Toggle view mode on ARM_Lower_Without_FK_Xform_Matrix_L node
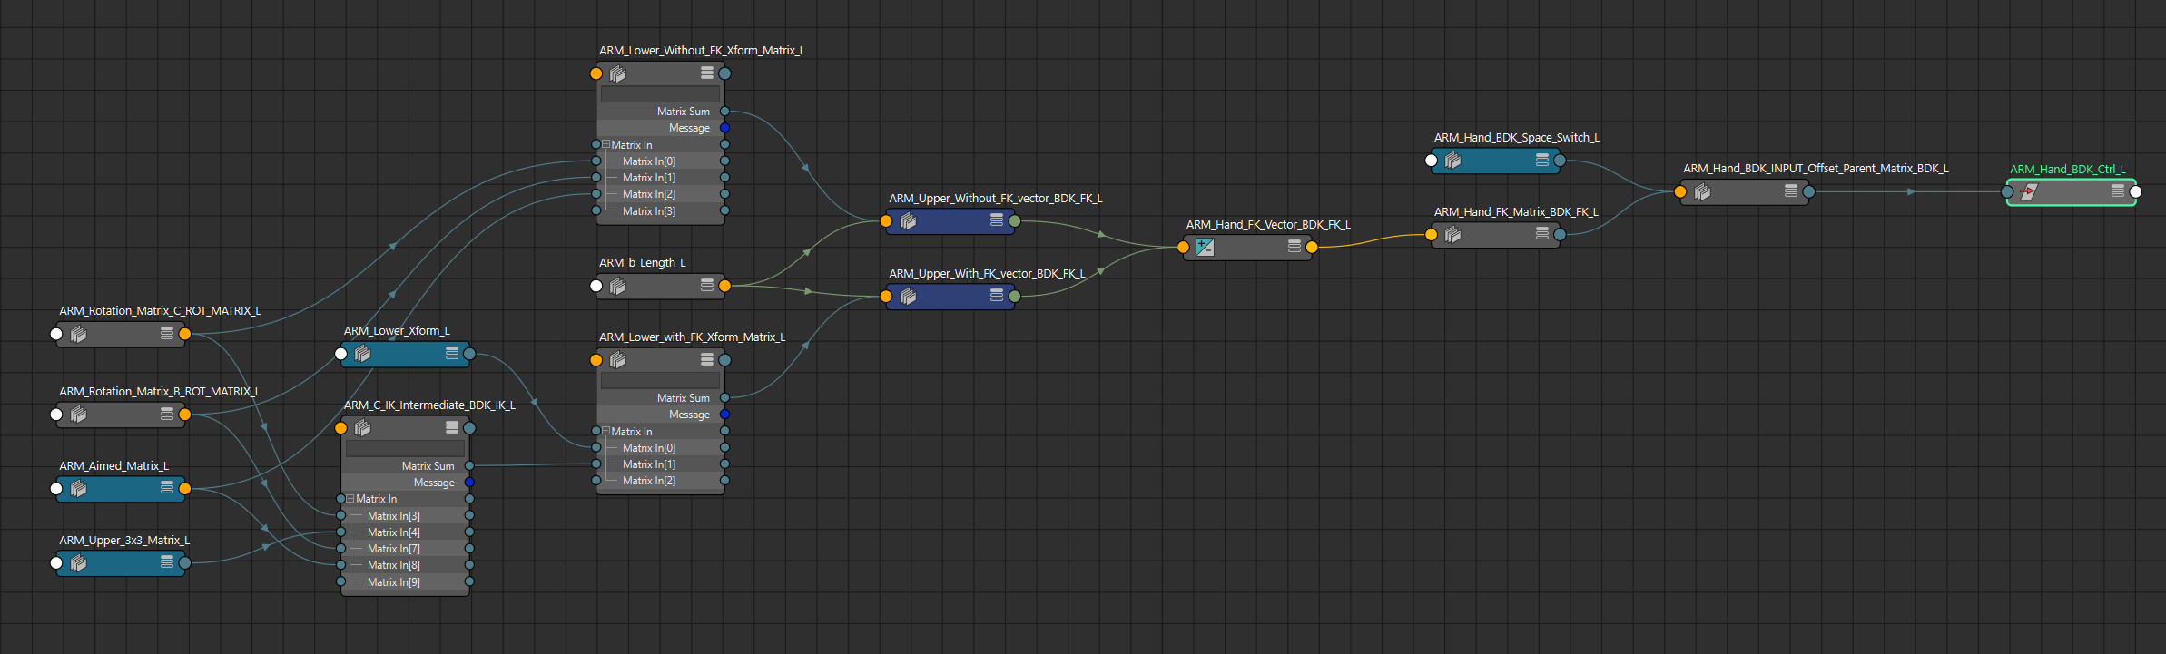This screenshot has width=2166, height=654. click(x=707, y=73)
